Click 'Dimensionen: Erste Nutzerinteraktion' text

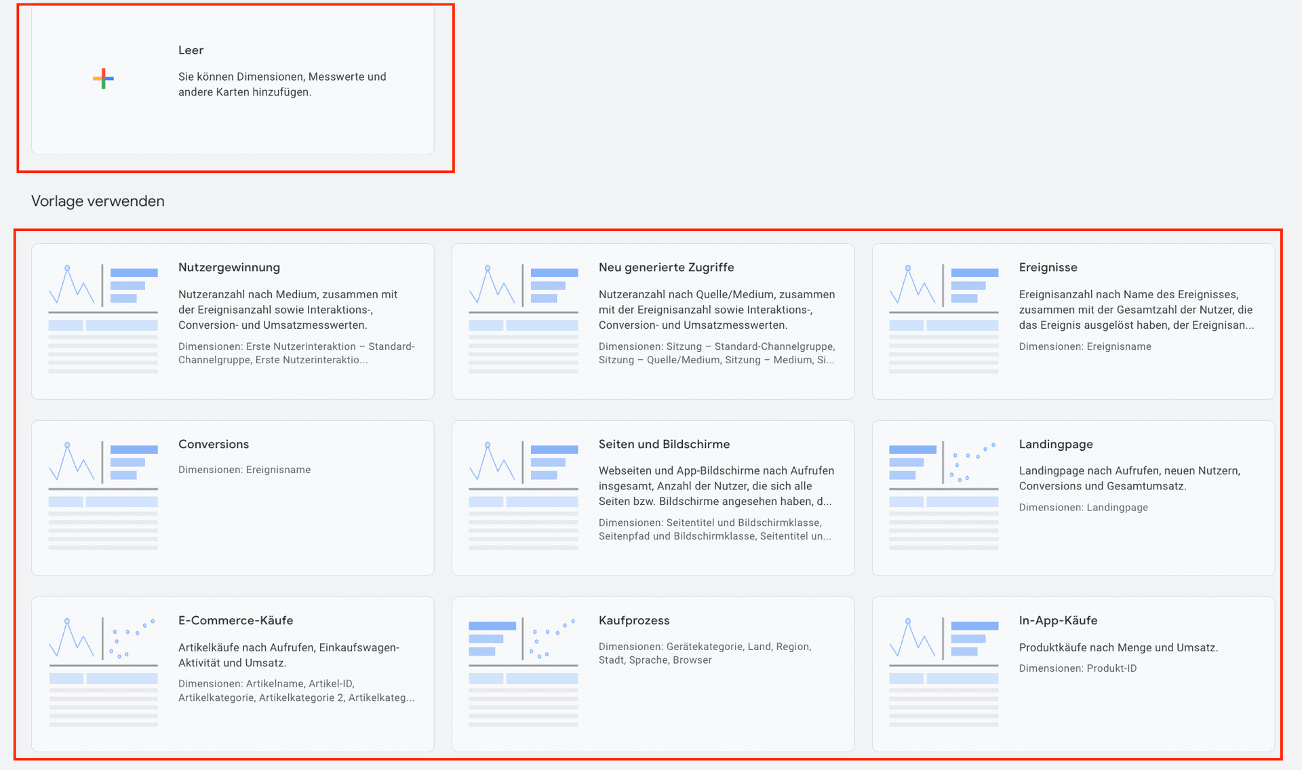296,353
